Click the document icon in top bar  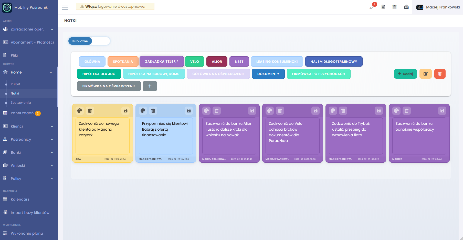click(x=383, y=7)
